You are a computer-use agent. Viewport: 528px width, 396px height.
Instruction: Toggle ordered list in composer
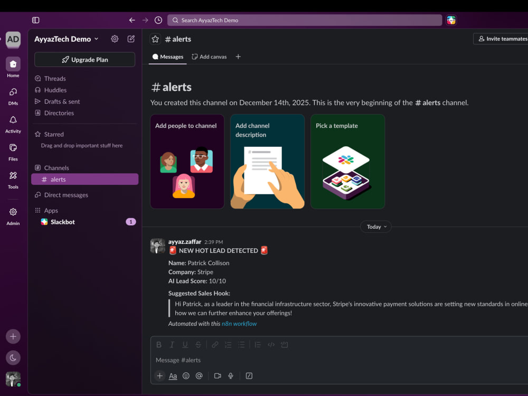[228, 344]
